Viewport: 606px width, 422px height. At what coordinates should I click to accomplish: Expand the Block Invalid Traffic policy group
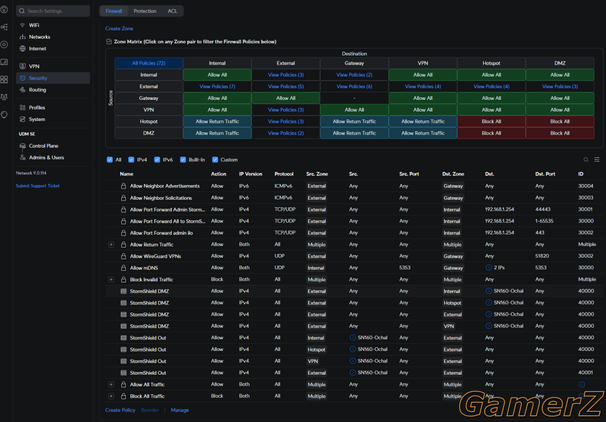point(111,280)
